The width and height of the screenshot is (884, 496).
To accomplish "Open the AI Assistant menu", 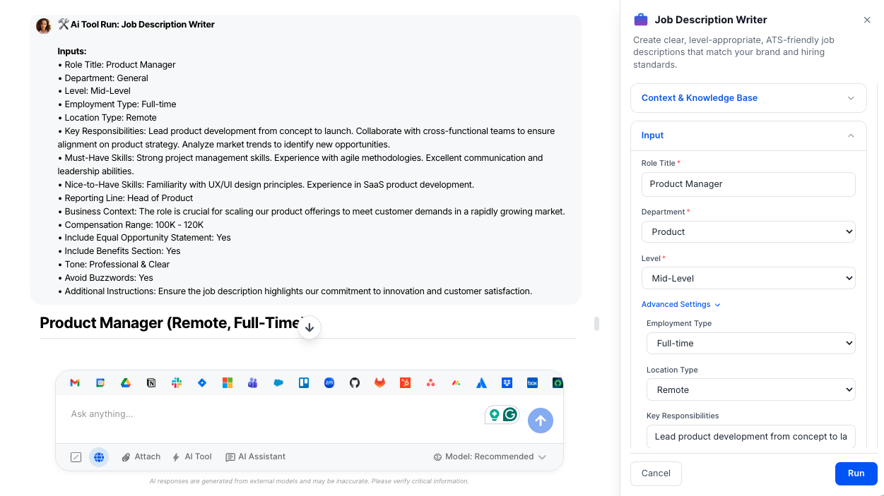I will pyautogui.click(x=255, y=456).
